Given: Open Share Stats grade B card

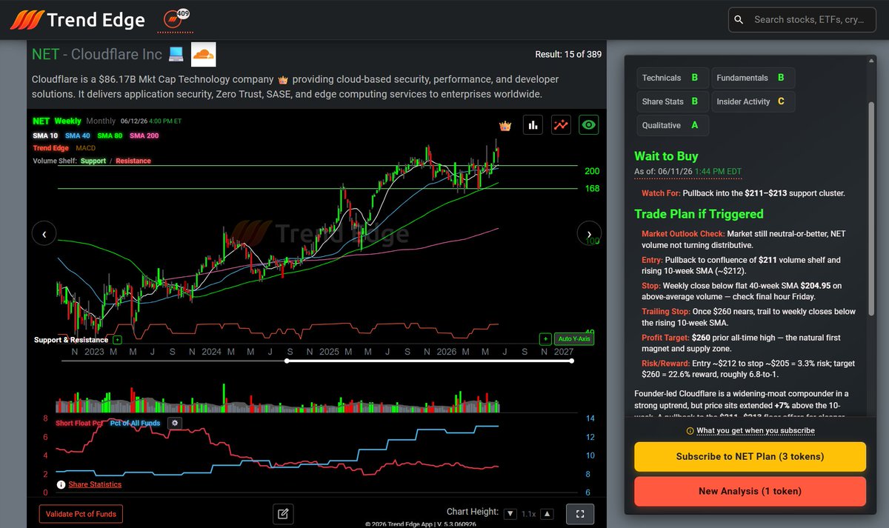Looking at the screenshot, I should click(x=673, y=101).
